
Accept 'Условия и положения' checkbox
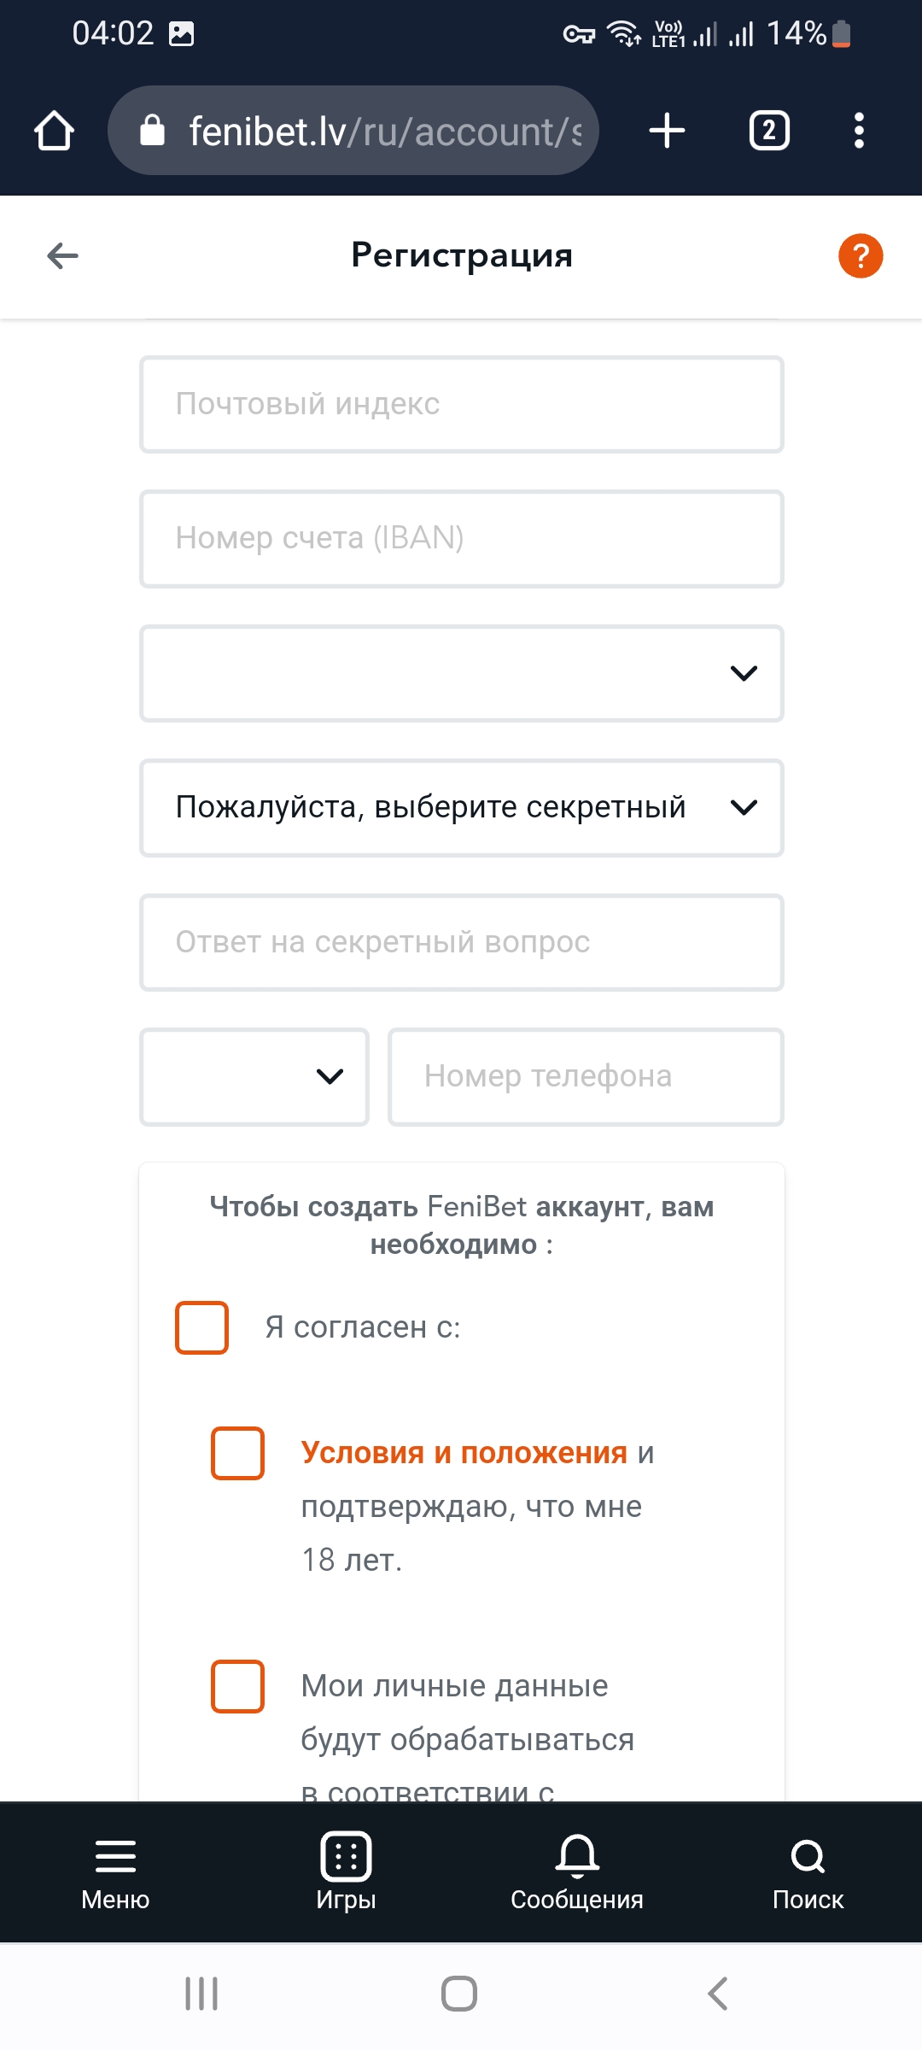click(237, 1453)
